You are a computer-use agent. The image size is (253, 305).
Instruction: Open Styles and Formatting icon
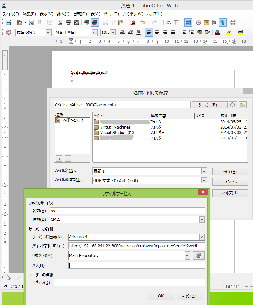point(9,32)
